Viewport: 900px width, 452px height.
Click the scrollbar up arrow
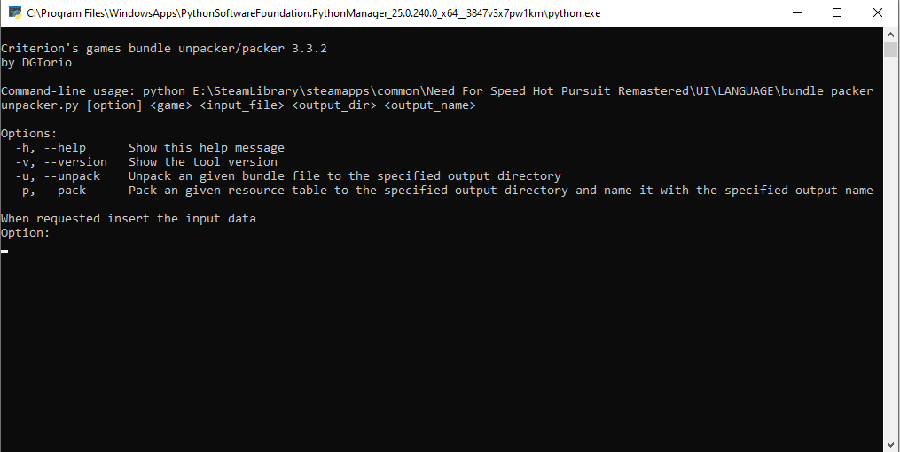click(891, 34)
